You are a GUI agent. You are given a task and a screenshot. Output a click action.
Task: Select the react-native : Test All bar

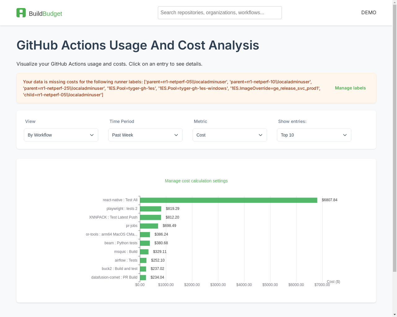[x=229, y=200]
